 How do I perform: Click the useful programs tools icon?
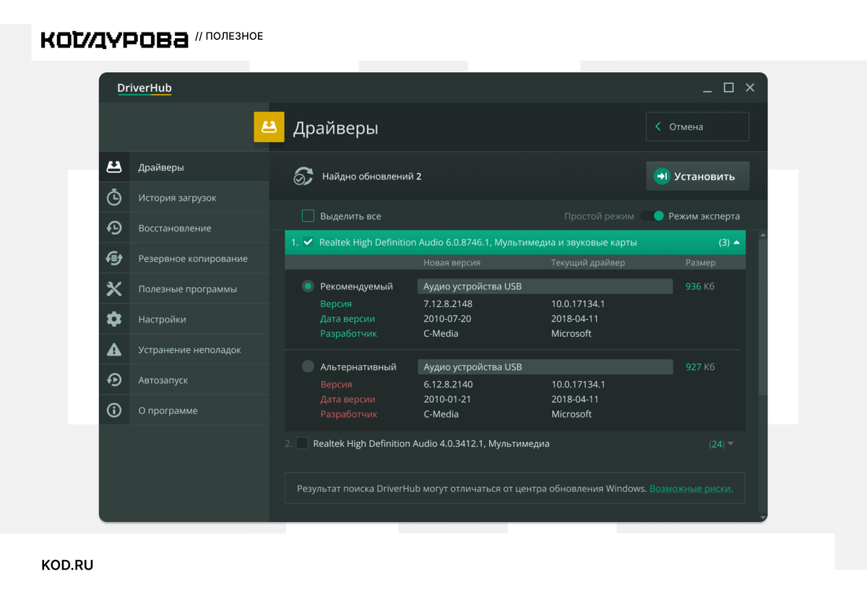point(114,289)
